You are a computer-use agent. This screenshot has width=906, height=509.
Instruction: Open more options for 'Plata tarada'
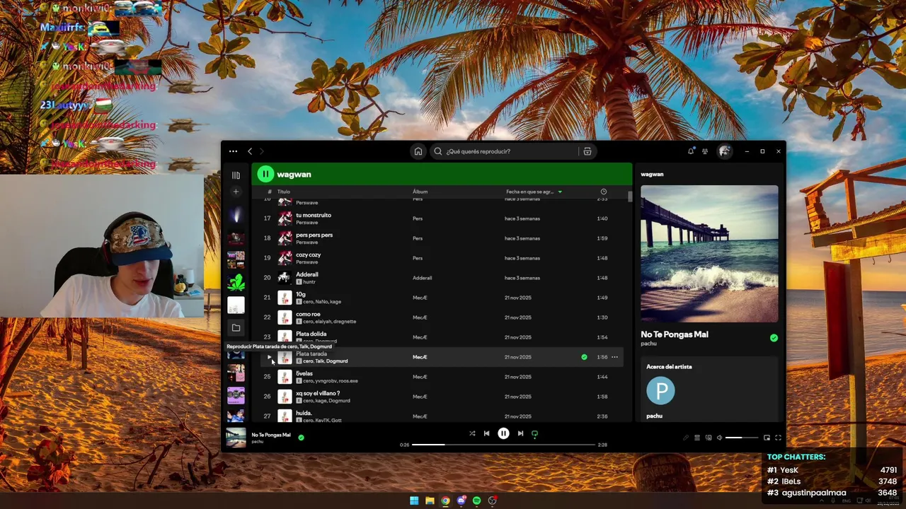tap(614, 357)
